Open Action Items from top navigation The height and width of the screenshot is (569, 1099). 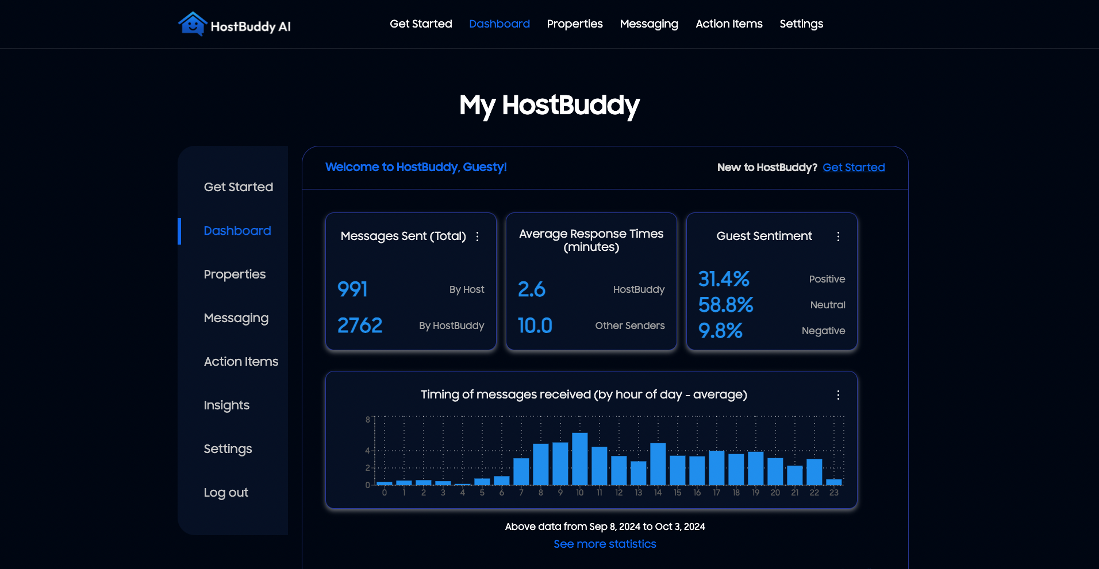(729, 24)
